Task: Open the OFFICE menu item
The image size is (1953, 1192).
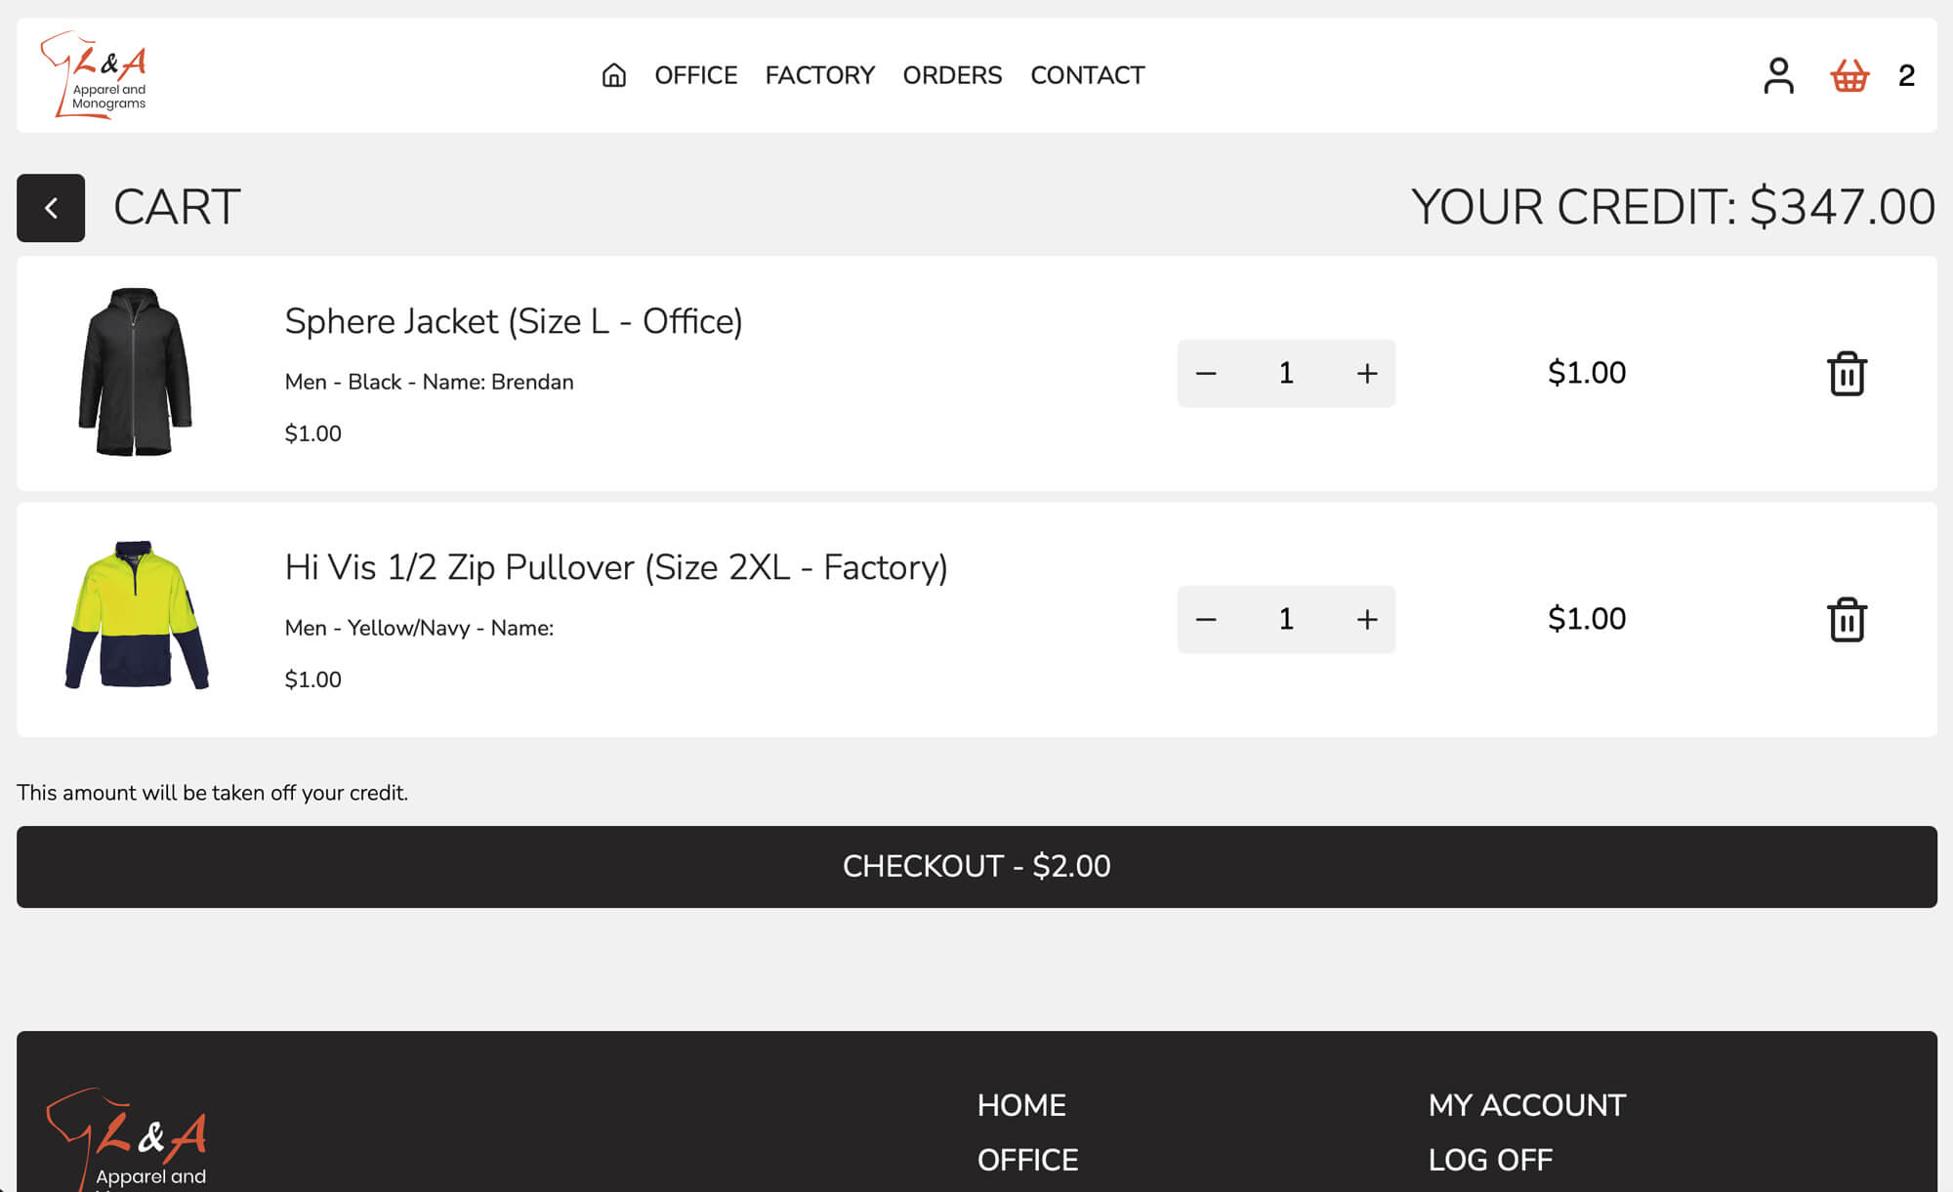Action: click(695, 75)
